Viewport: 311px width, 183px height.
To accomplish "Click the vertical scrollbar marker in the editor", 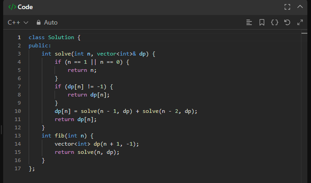I will (304, 33).
